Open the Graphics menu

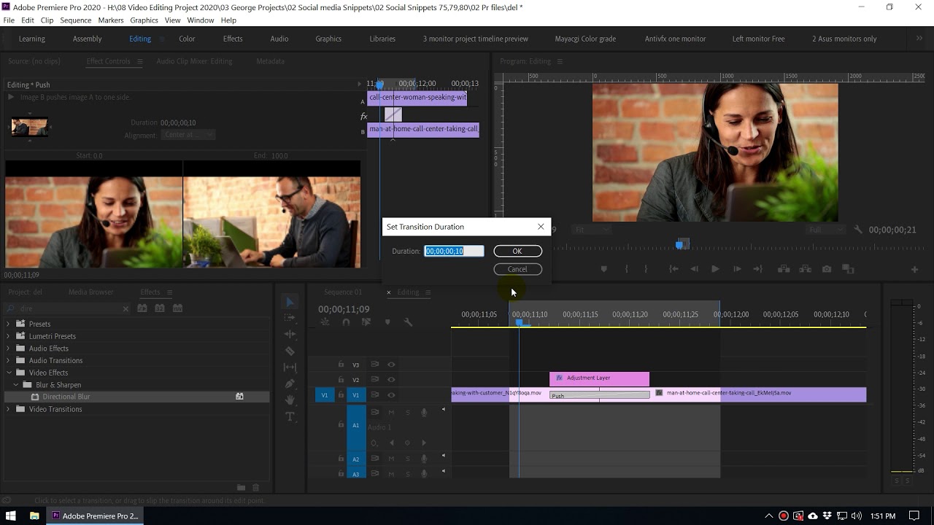tap(144, 20)
